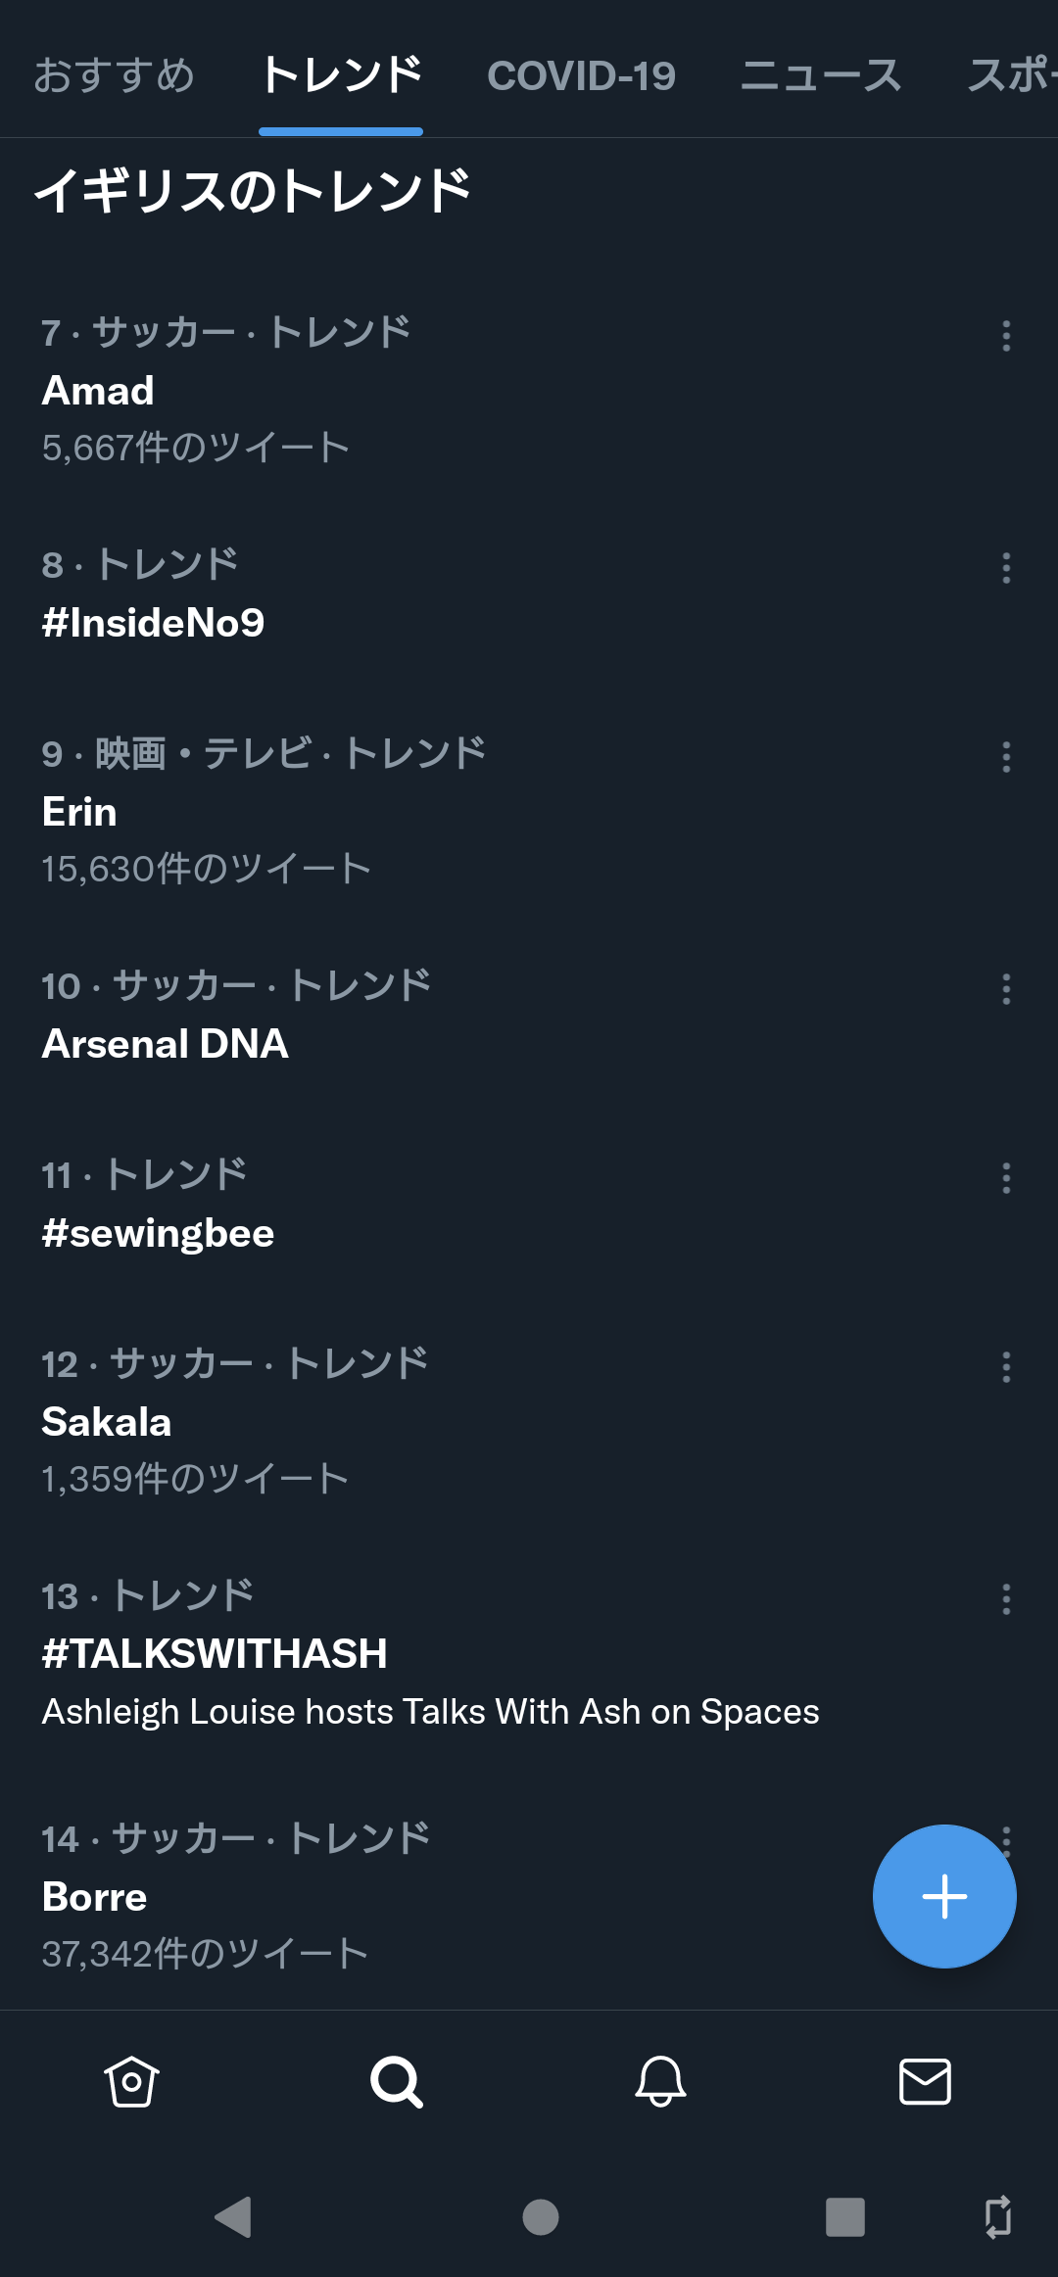Open the Home tab icon
This screenshot has height=2277, width=1058.
coord(131,2081)
